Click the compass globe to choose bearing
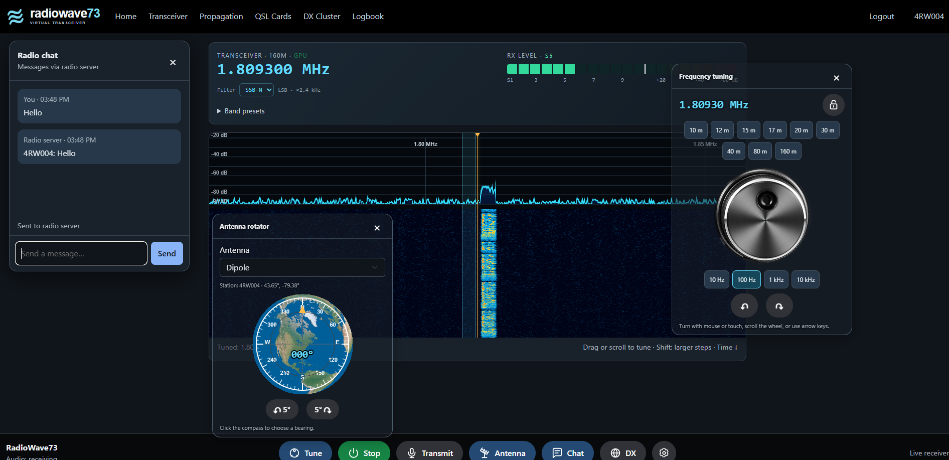949x460 pixels. pyautogui.click(x=302, y=344)
